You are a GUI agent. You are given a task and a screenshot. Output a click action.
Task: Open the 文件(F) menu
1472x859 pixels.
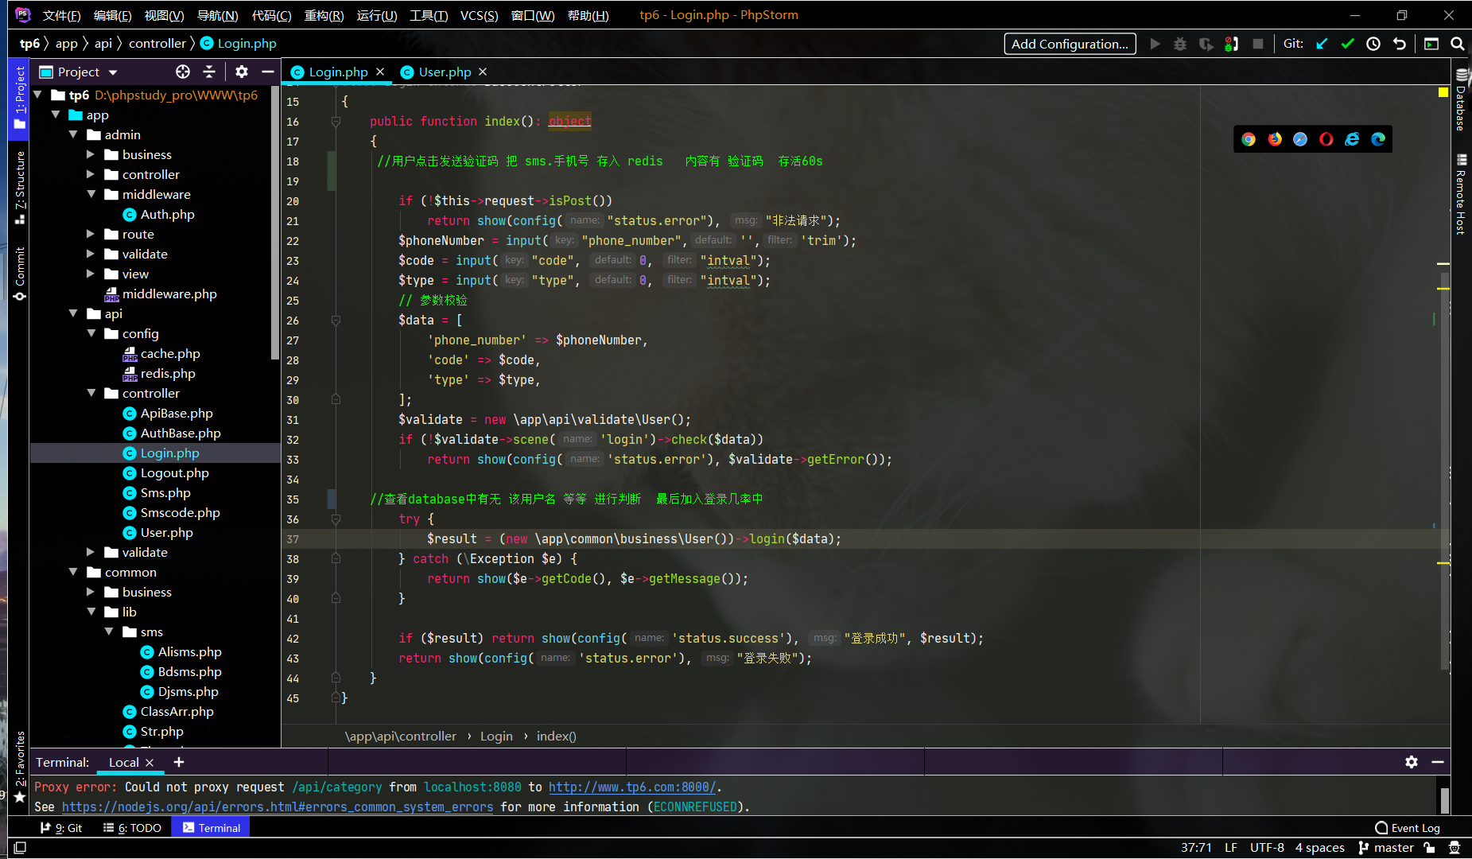click(x=61, y=15)
